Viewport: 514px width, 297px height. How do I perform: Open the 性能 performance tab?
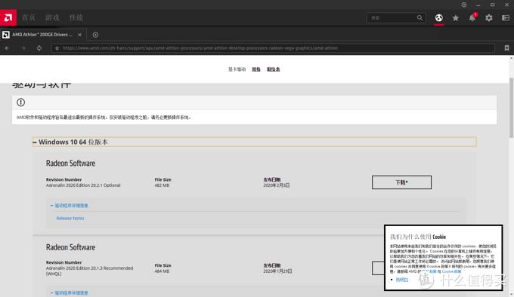point(76,17)
